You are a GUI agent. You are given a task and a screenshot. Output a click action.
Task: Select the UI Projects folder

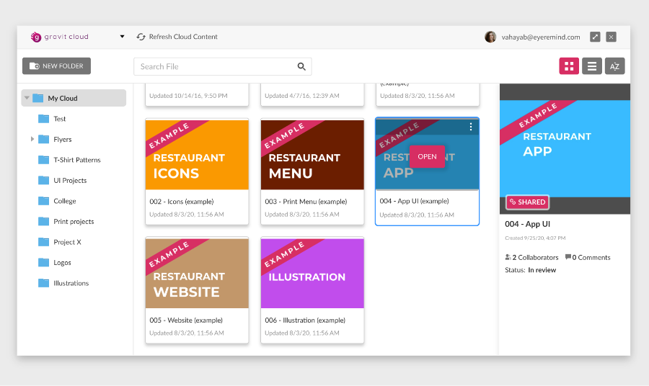point(70,181)
